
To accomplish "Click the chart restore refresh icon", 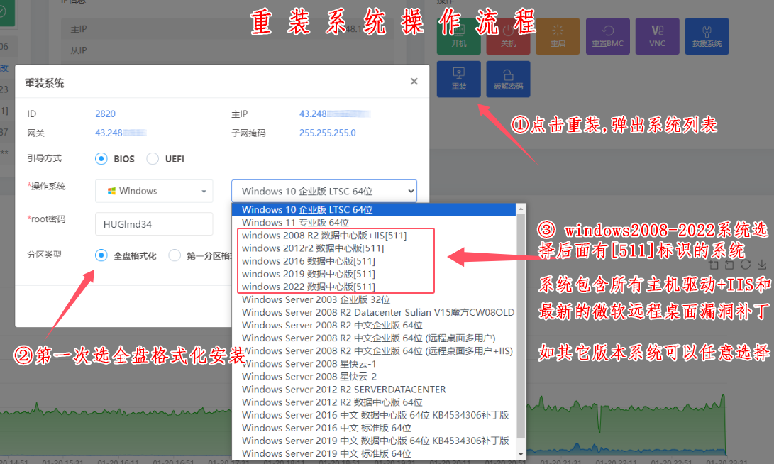I will [746, 265].
